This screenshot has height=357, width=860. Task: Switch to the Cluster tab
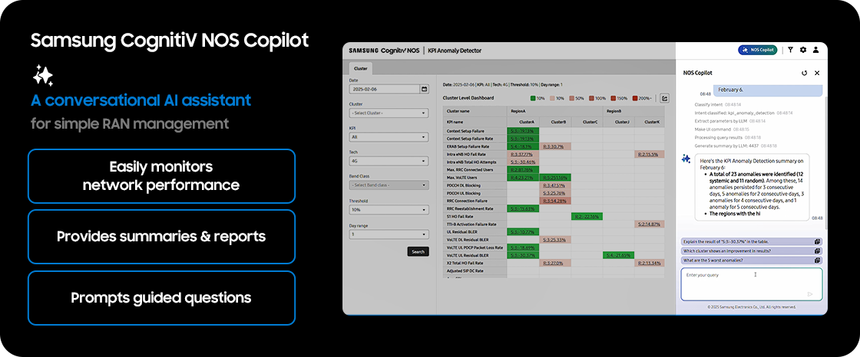pyautogui.click(x=360, y=68)
